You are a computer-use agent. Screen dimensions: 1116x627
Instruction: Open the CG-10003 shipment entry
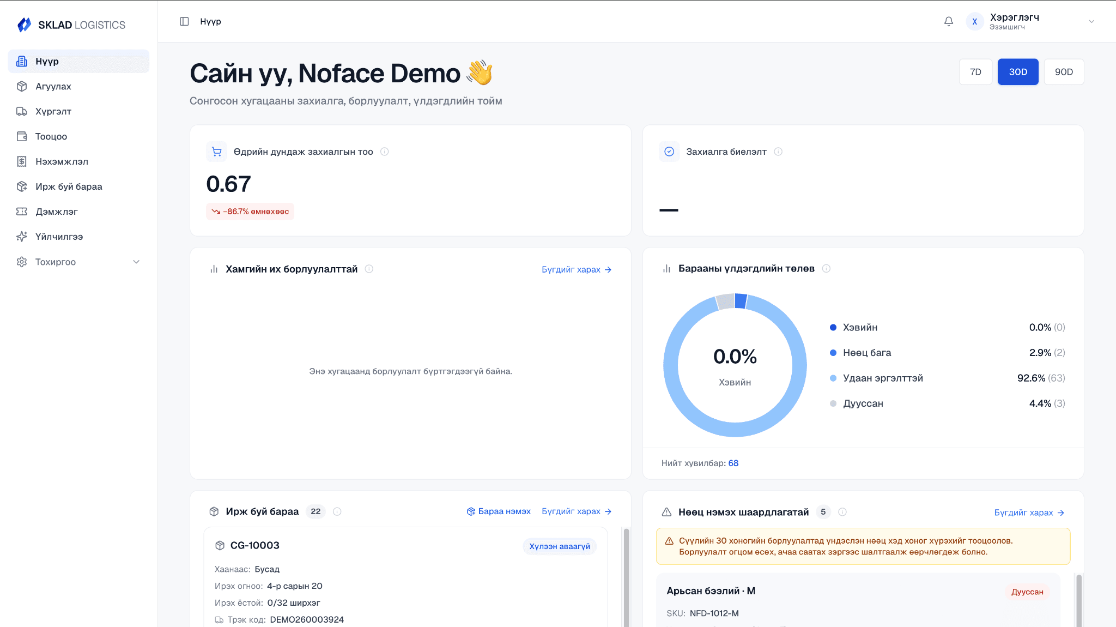coord(405,578)
